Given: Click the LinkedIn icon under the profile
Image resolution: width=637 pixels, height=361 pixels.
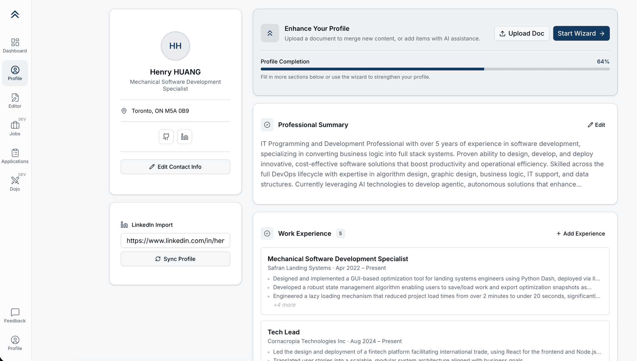Looking at the screenshot, I should [184, 136].
